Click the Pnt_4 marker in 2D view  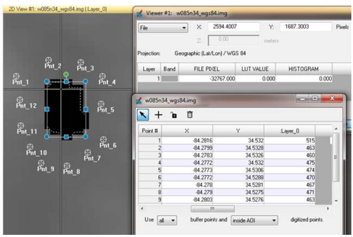102,76
